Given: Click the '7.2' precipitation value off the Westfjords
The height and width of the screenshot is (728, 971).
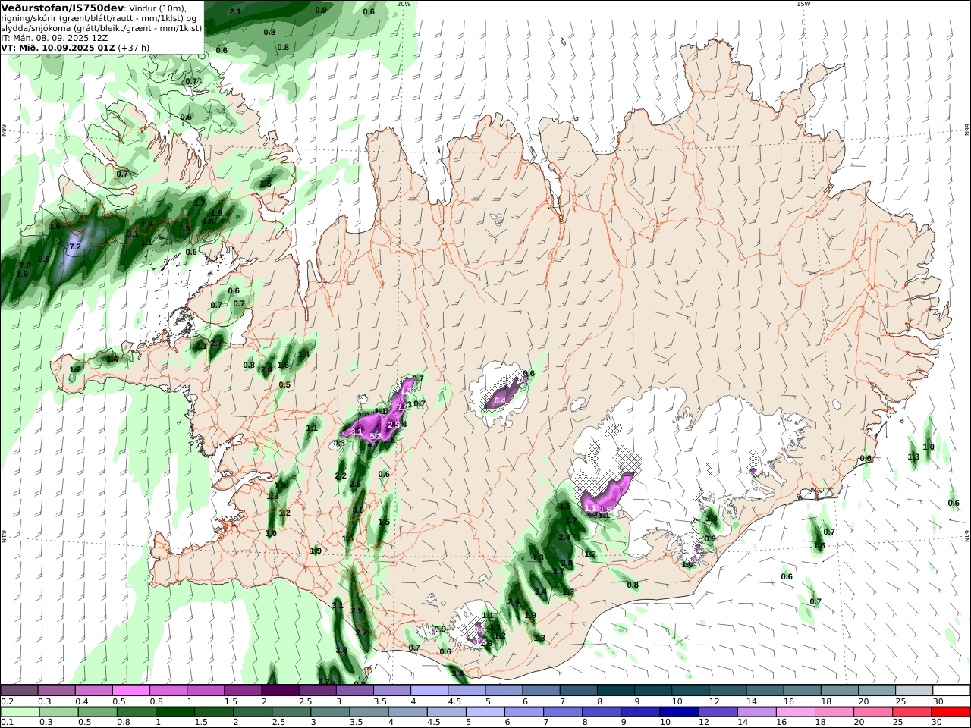Looking at the screenshot, I should pos(75,247).
